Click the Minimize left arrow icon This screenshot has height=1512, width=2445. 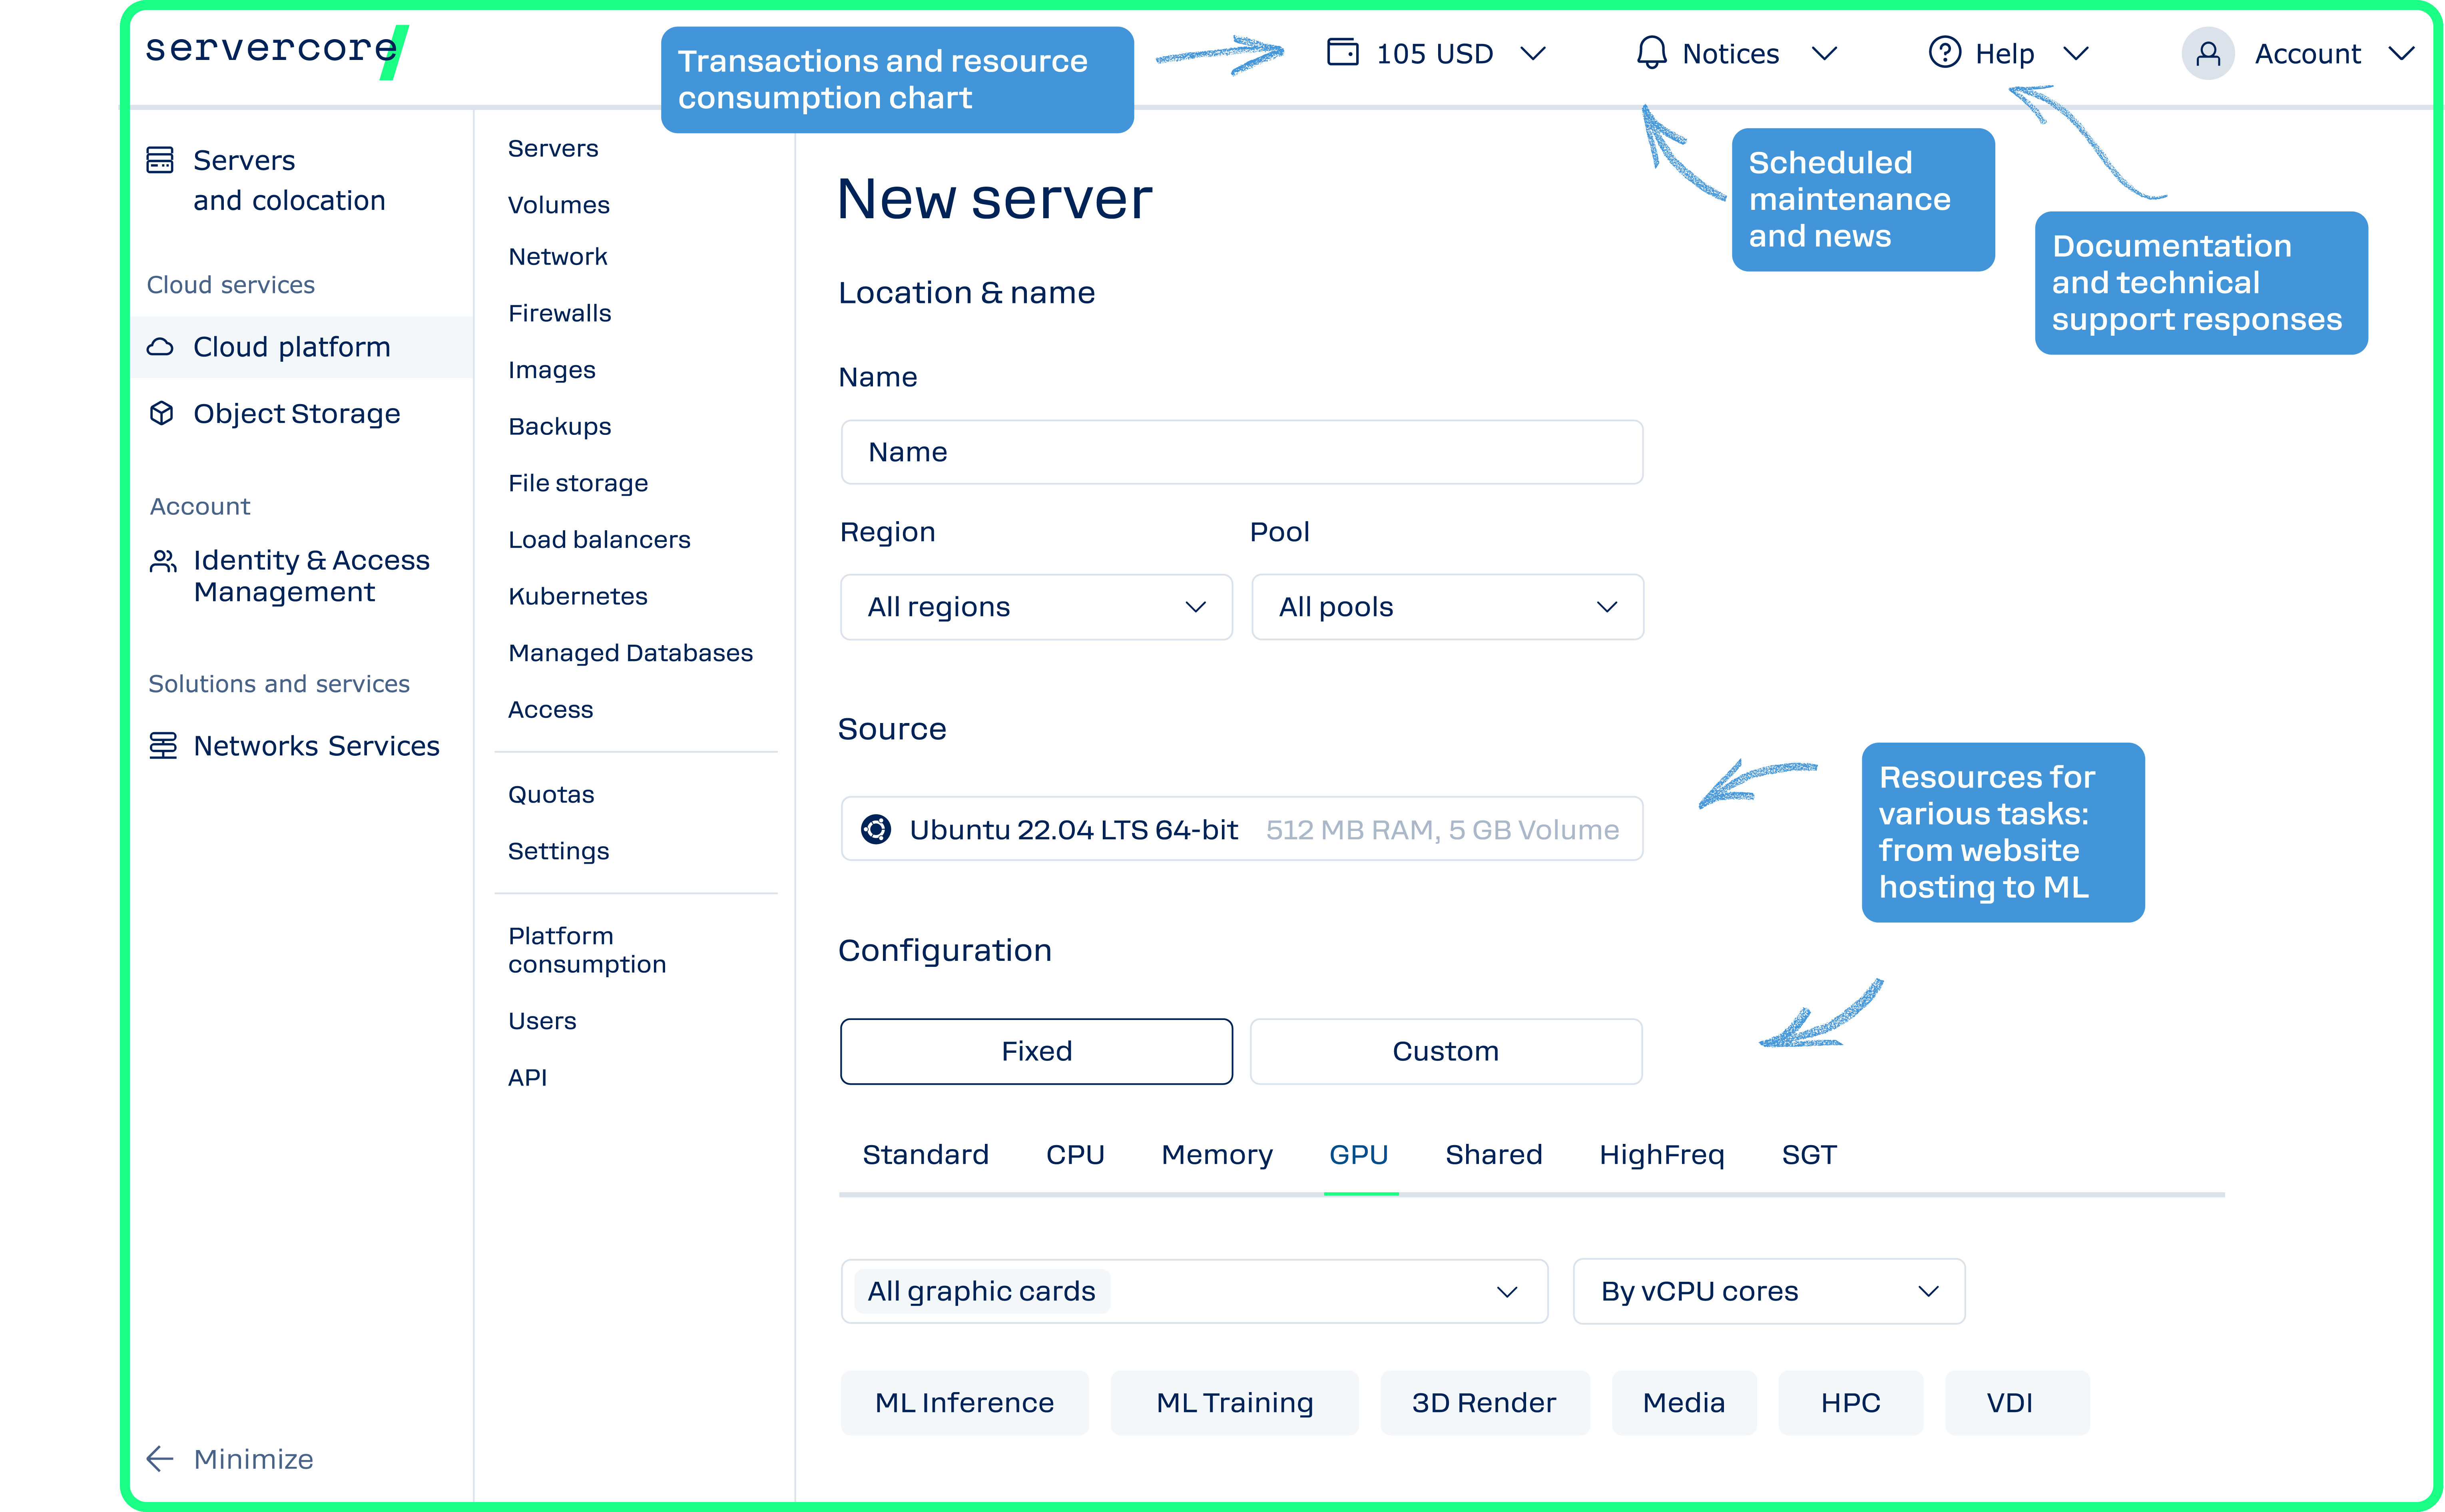160,1459
